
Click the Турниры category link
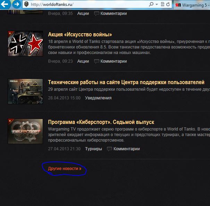[x=93, y=149]
